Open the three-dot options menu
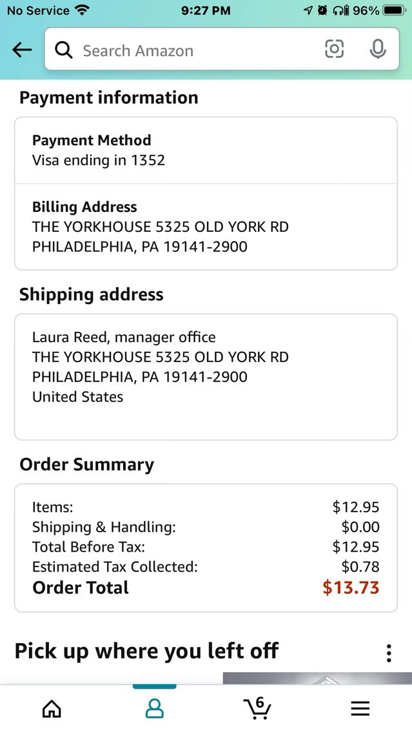 [389, 653]
